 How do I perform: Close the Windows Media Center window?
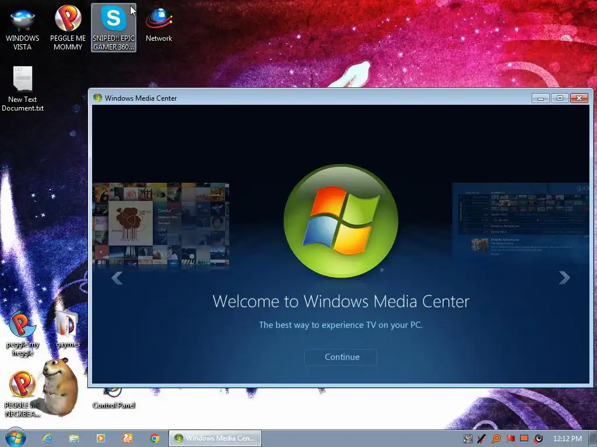tap(579, 98)
